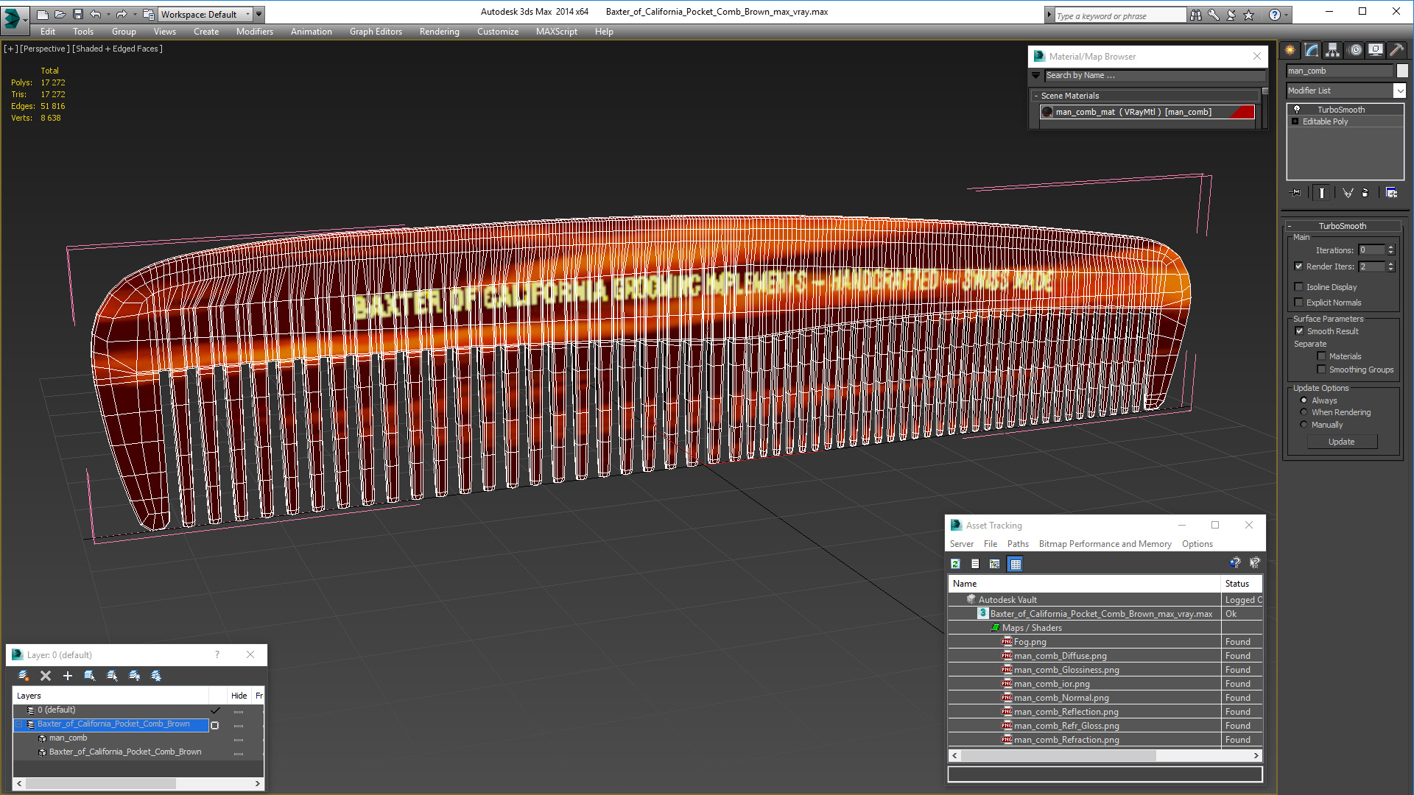Click the [Perspective] viewport label
1414x795 pixels.
[x=45, y=49]
